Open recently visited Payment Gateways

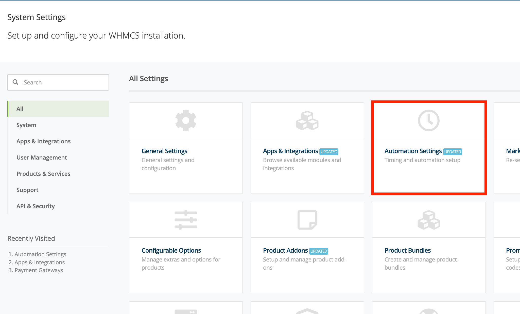pos(39,270)
